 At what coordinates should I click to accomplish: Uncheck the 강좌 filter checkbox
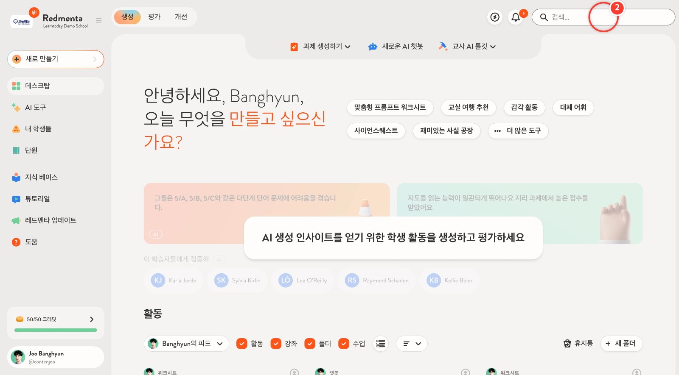pyautogui.click(x=276, y=344)
